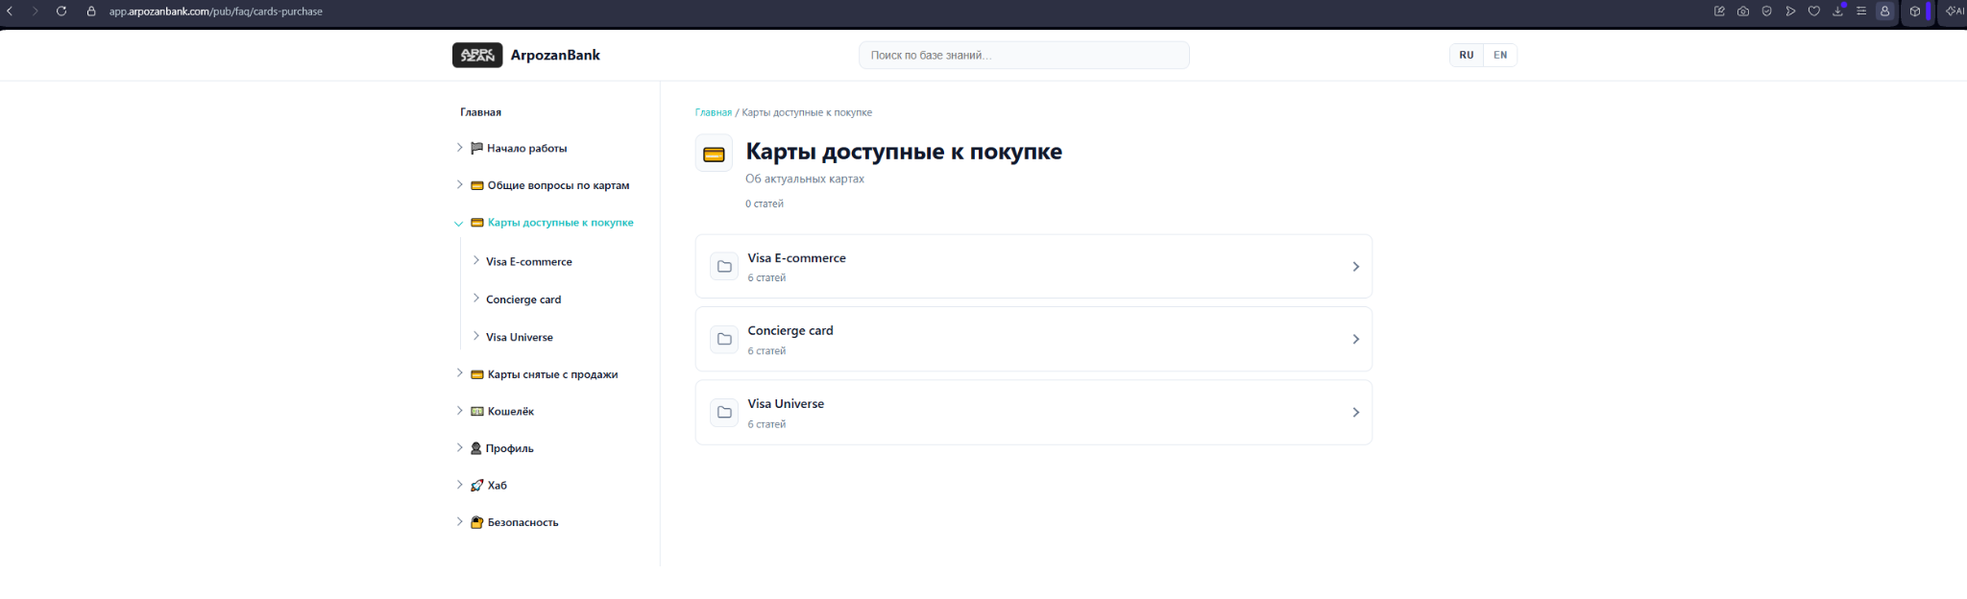Viewport: 1967px width, 599px height.
Task: Expand the Безопасность section chevron
Action: [459, 522]
